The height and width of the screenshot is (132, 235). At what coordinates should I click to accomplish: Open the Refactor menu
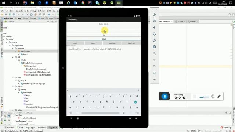pyautogui.click(x=41, y=11)
